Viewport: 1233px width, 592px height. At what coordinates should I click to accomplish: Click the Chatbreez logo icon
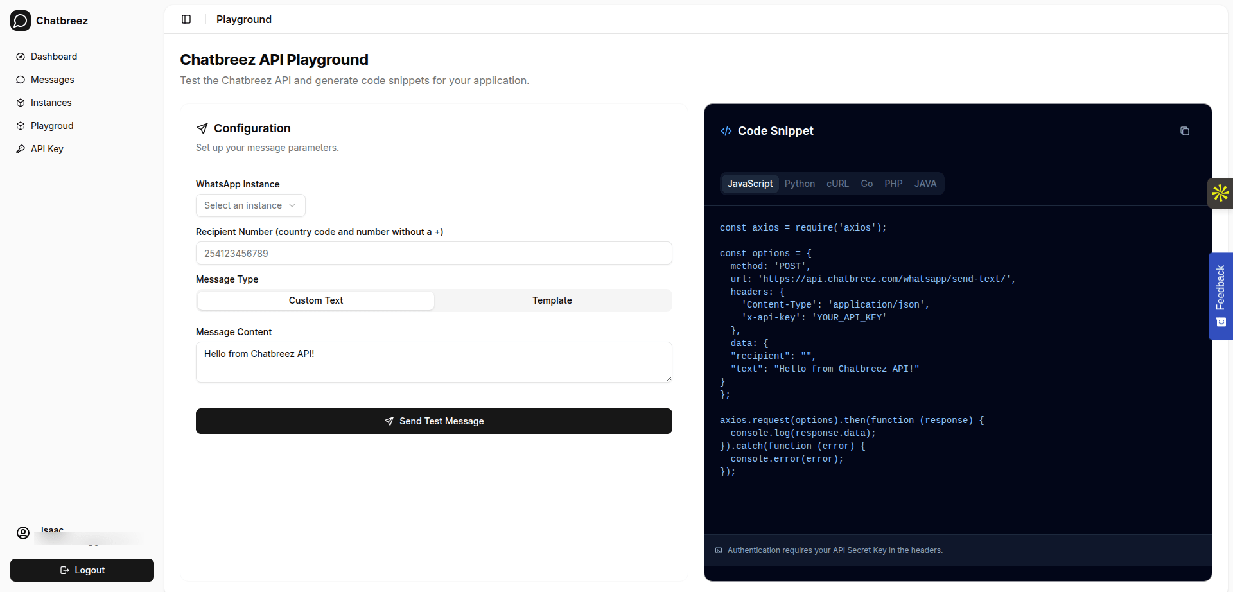click(21, 21)
